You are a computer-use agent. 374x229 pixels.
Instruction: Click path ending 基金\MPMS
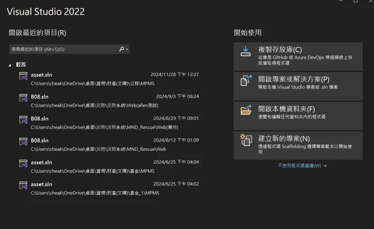click(92, 171)
